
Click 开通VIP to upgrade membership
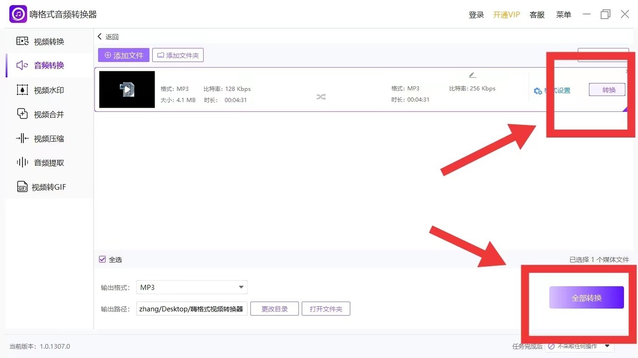pyautogui.click(x=506, y=14)
